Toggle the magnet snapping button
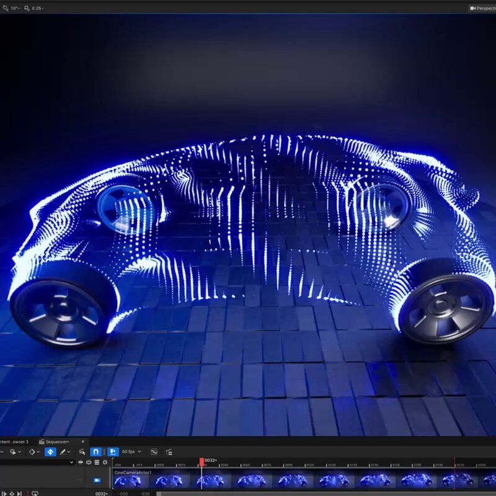 (x=95, y=452)
